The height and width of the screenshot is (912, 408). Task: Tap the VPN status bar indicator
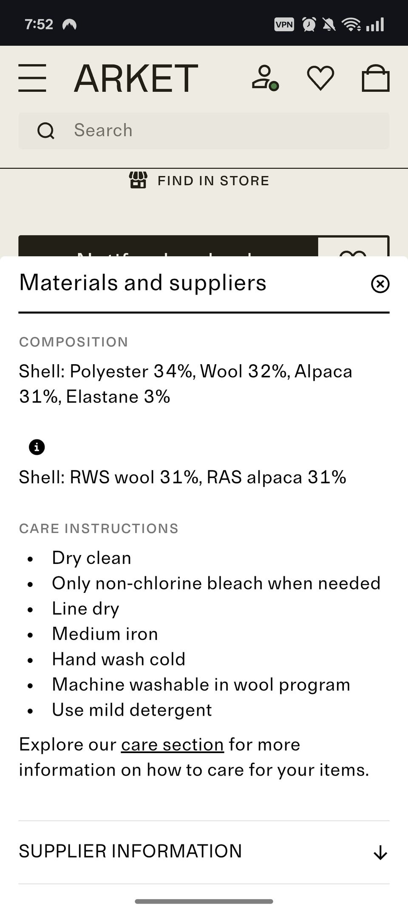point(284,25)
